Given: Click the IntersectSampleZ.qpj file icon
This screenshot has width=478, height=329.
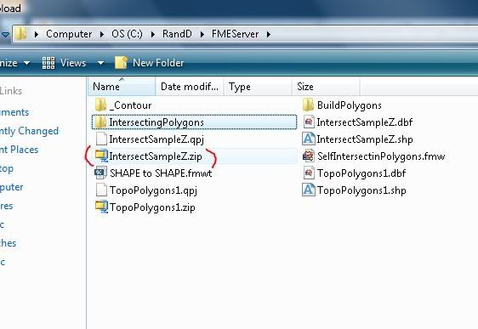Looking at the screenshot, I should 101,139.
